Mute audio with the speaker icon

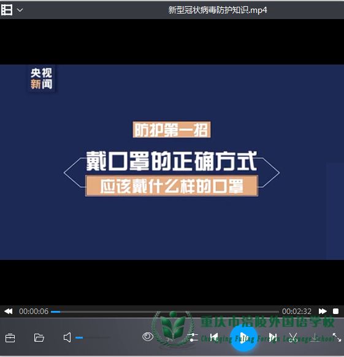(67, 337)
